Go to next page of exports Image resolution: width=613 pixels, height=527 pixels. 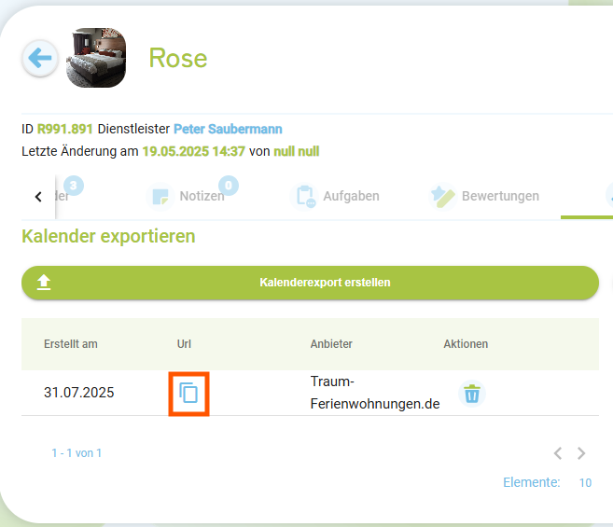(581, 453)
